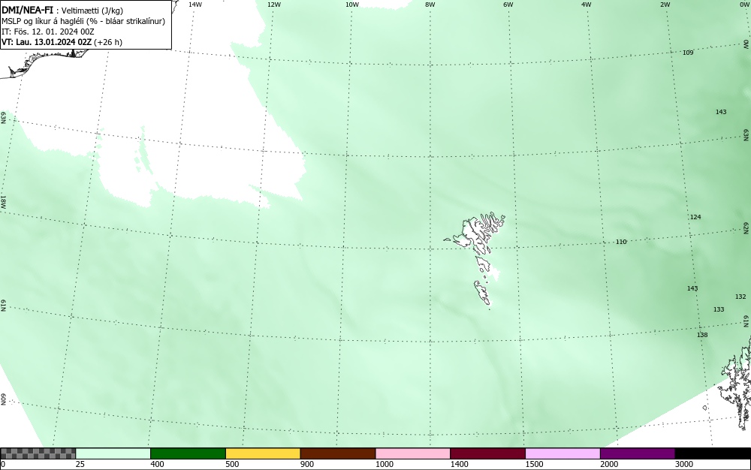Choose the purple 2000–3000 legend swatch
The image size is (751, 470).
tap(638, 453)
